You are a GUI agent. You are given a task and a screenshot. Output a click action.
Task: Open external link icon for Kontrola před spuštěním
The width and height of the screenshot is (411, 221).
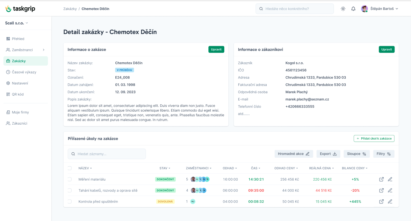coord(381,202)
